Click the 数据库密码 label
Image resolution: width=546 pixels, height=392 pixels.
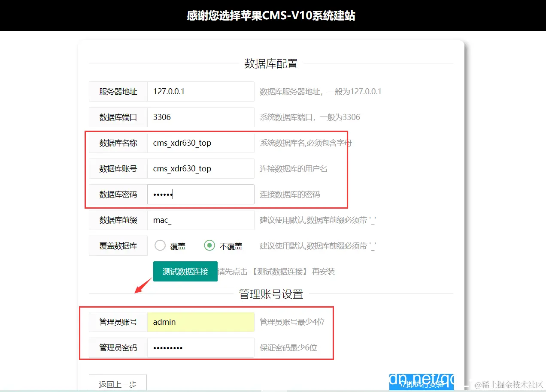click(118, 194)
